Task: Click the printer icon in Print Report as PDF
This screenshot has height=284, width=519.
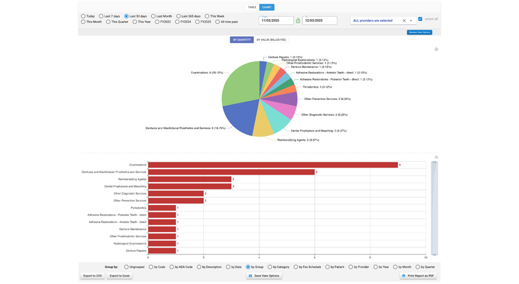Action: point(403,276)
